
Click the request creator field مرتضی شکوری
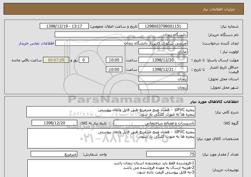(121, 43)
